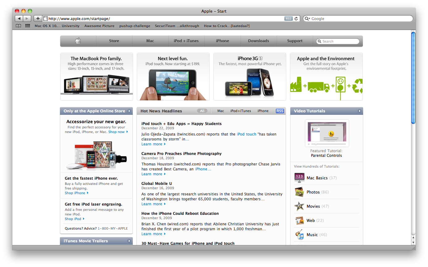
Task: Go forward with the Safari forward arrow
Action: click(27, 19)
